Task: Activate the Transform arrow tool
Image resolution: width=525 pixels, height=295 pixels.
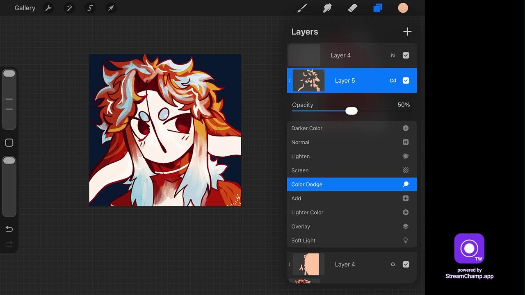Action: (111, 8)
